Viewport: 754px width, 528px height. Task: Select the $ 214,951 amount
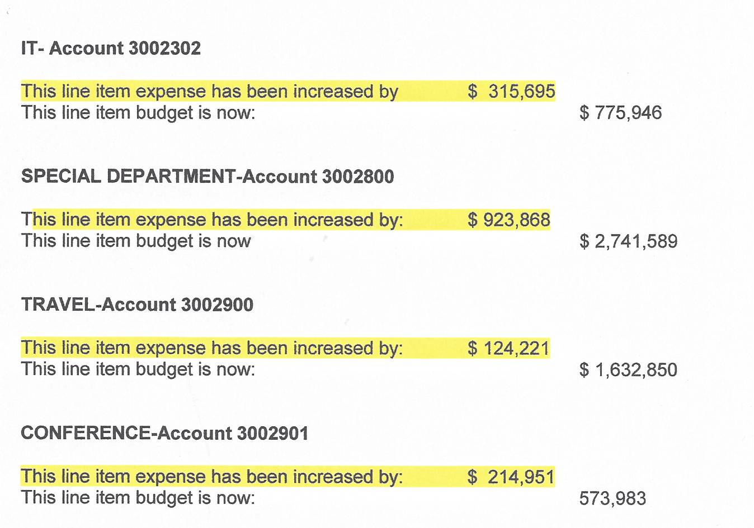click(511, 477)
